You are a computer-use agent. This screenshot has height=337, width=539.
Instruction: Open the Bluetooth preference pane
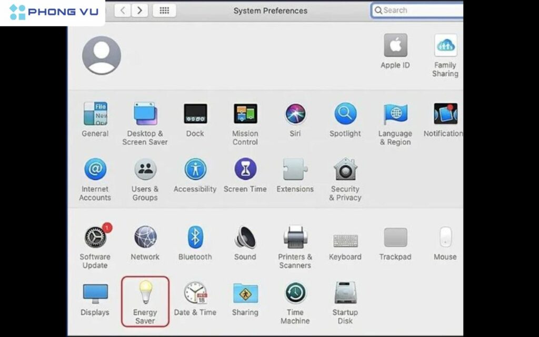195,237
